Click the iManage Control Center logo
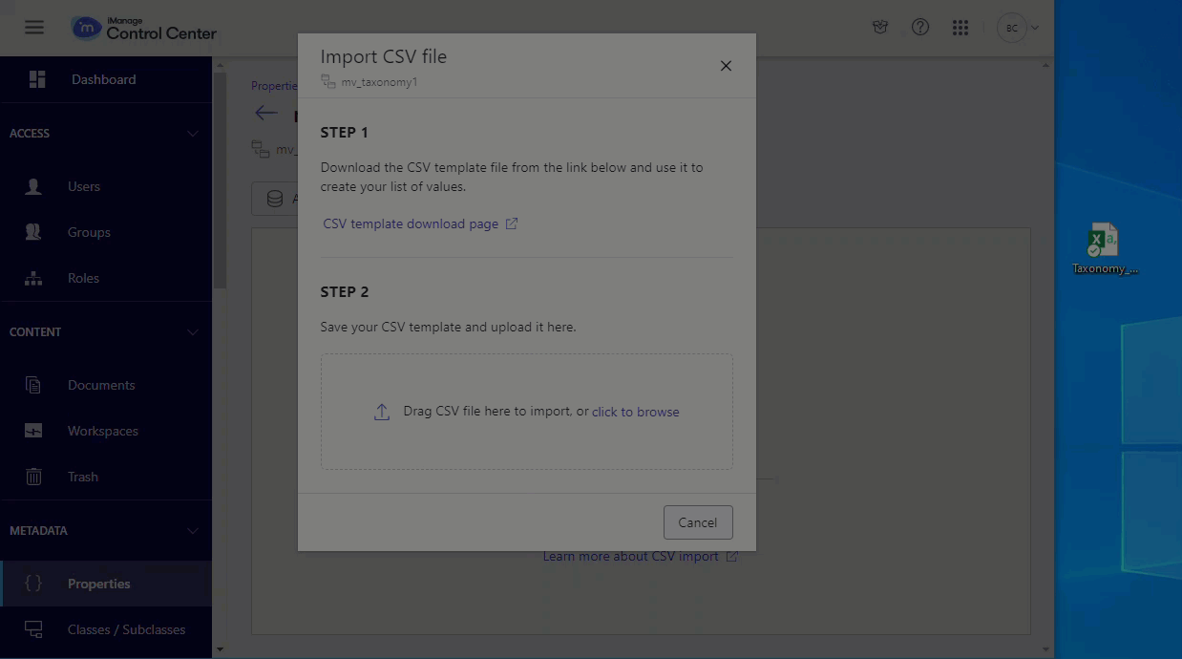 click(x=144, y=28)
